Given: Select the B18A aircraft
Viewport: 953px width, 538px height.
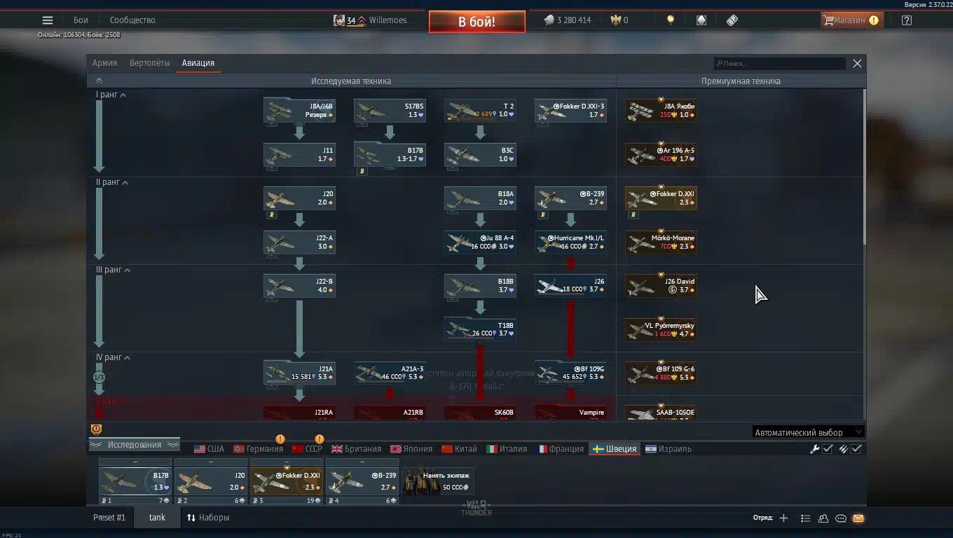Looking at the screenshot, I should pos(480,198).
